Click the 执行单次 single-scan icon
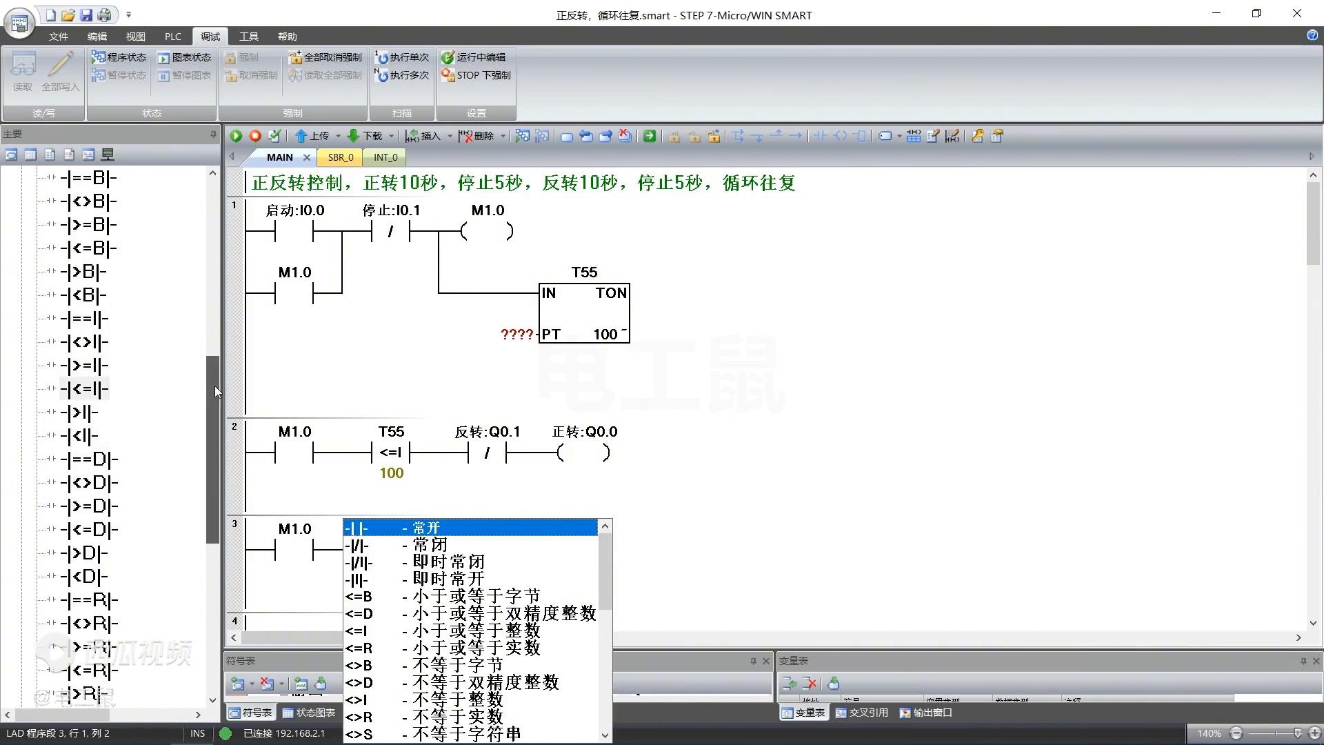This screenshot has width=1324, height=745. coord(381,57)
